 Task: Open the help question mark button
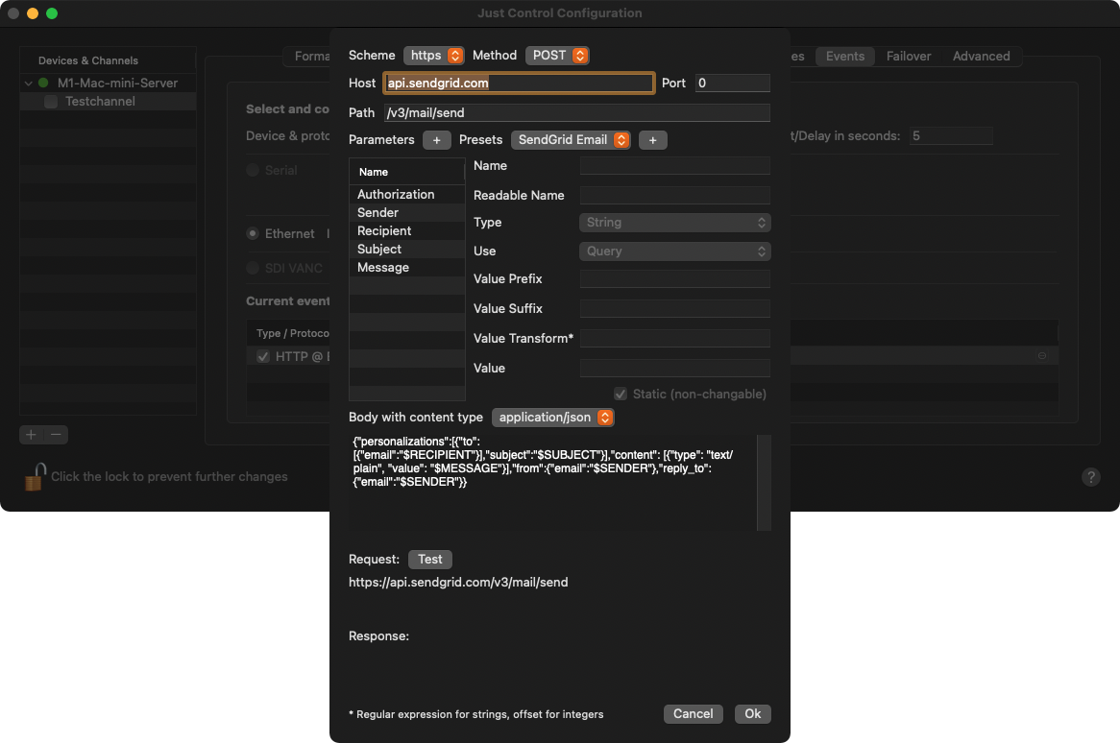[1090, 477]
